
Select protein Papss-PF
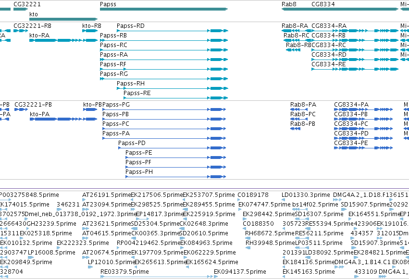pos(175,167)
